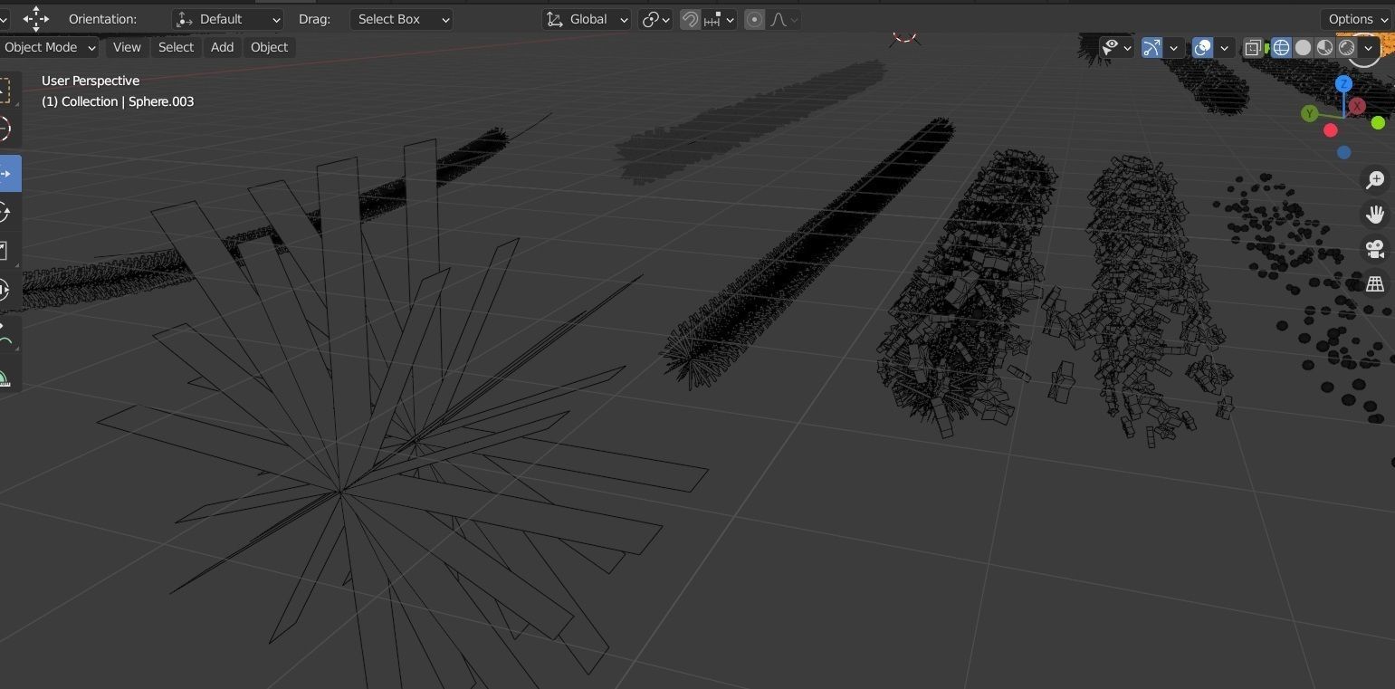The height and width of the screenshot is (689, 1395).
Task: Select Wireframe viewport shading
Action: point(1281,48)
